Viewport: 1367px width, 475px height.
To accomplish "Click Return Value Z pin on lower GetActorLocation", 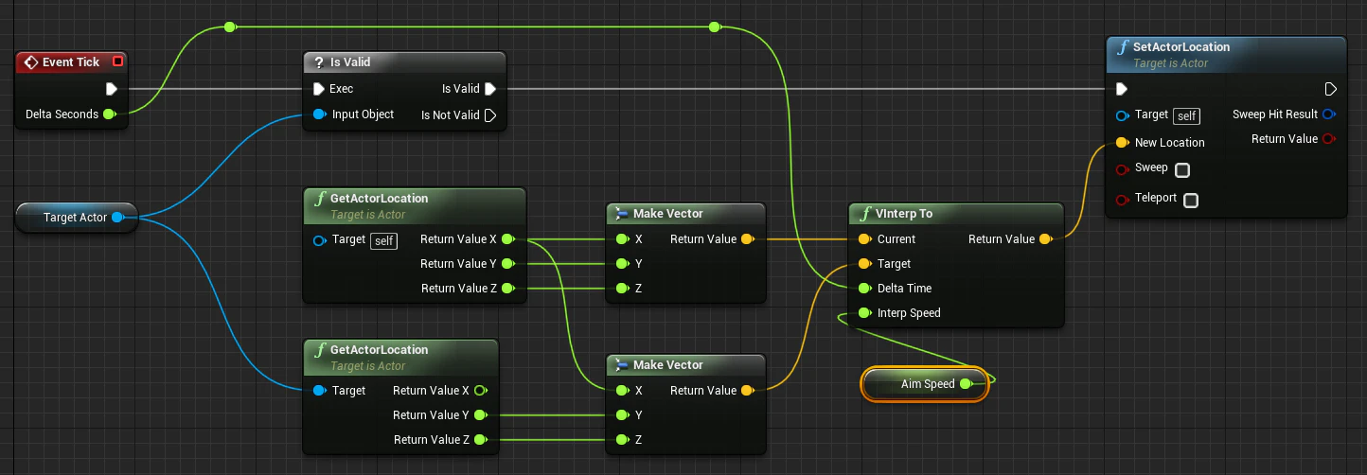I will point(480,440).
